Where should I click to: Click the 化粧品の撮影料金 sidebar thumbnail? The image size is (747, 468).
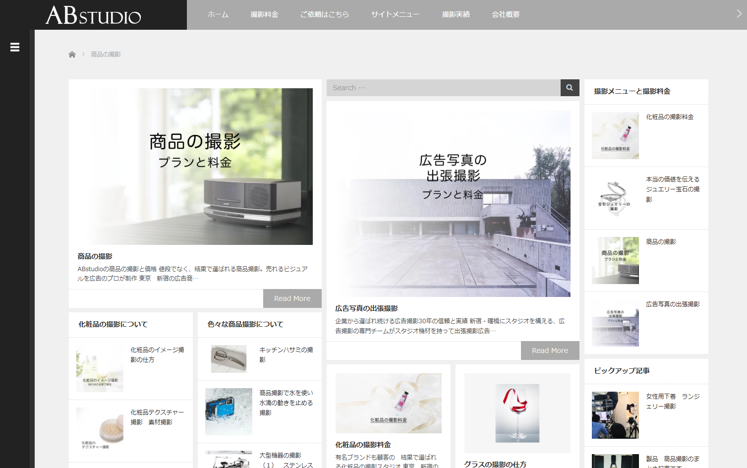615,135
